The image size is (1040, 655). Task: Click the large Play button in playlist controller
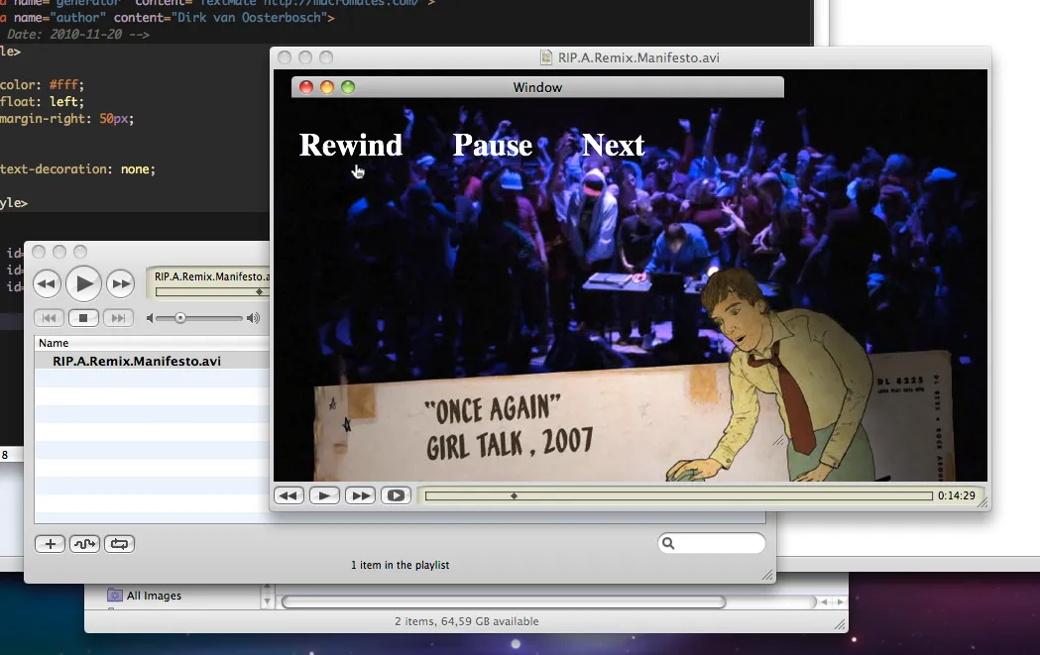83,283
